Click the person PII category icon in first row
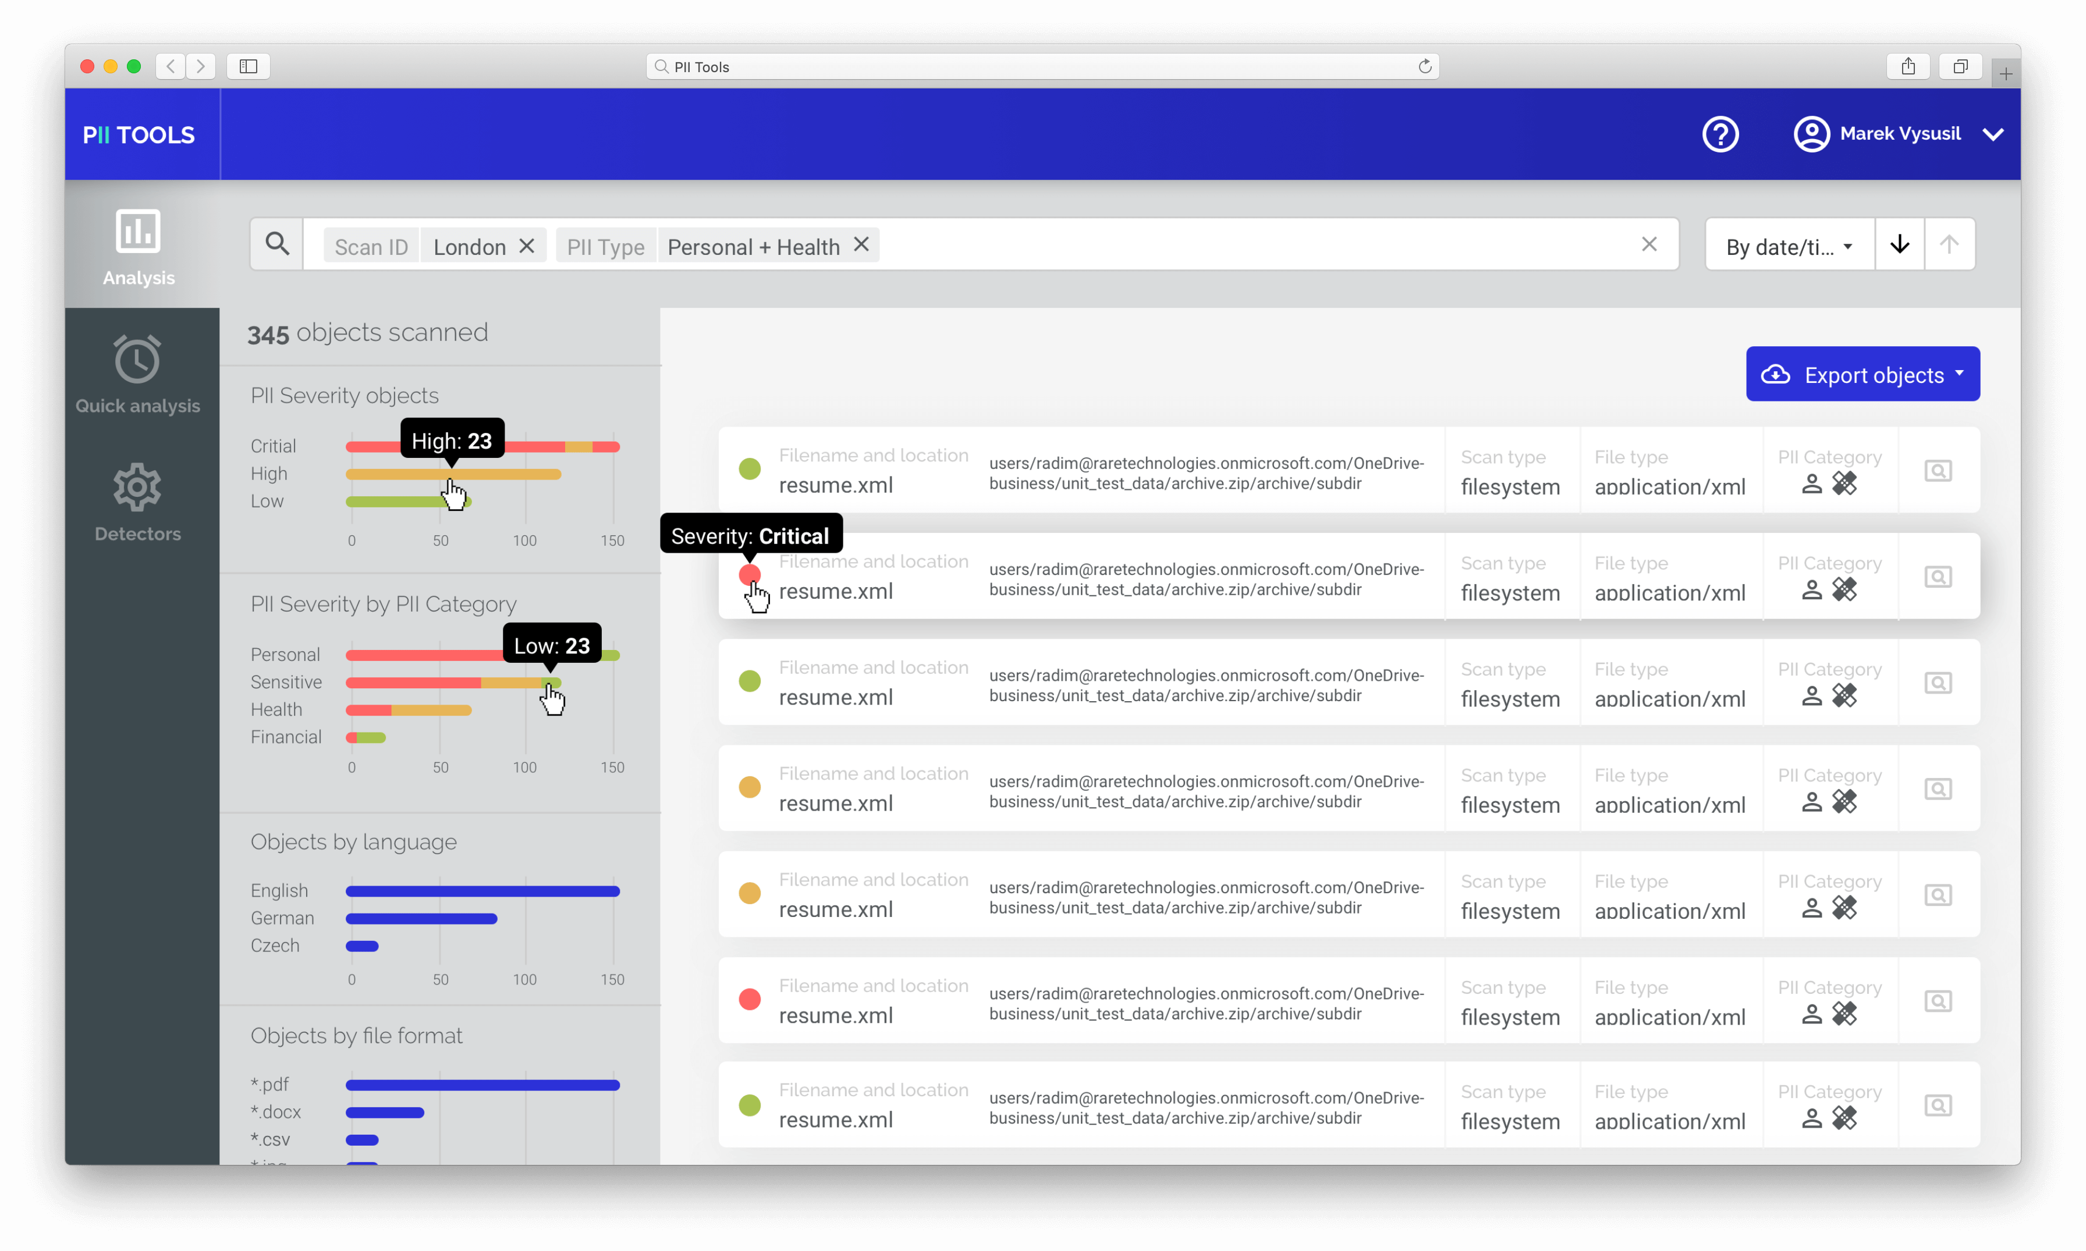 pyautogui.click(x=1812, y=485)
